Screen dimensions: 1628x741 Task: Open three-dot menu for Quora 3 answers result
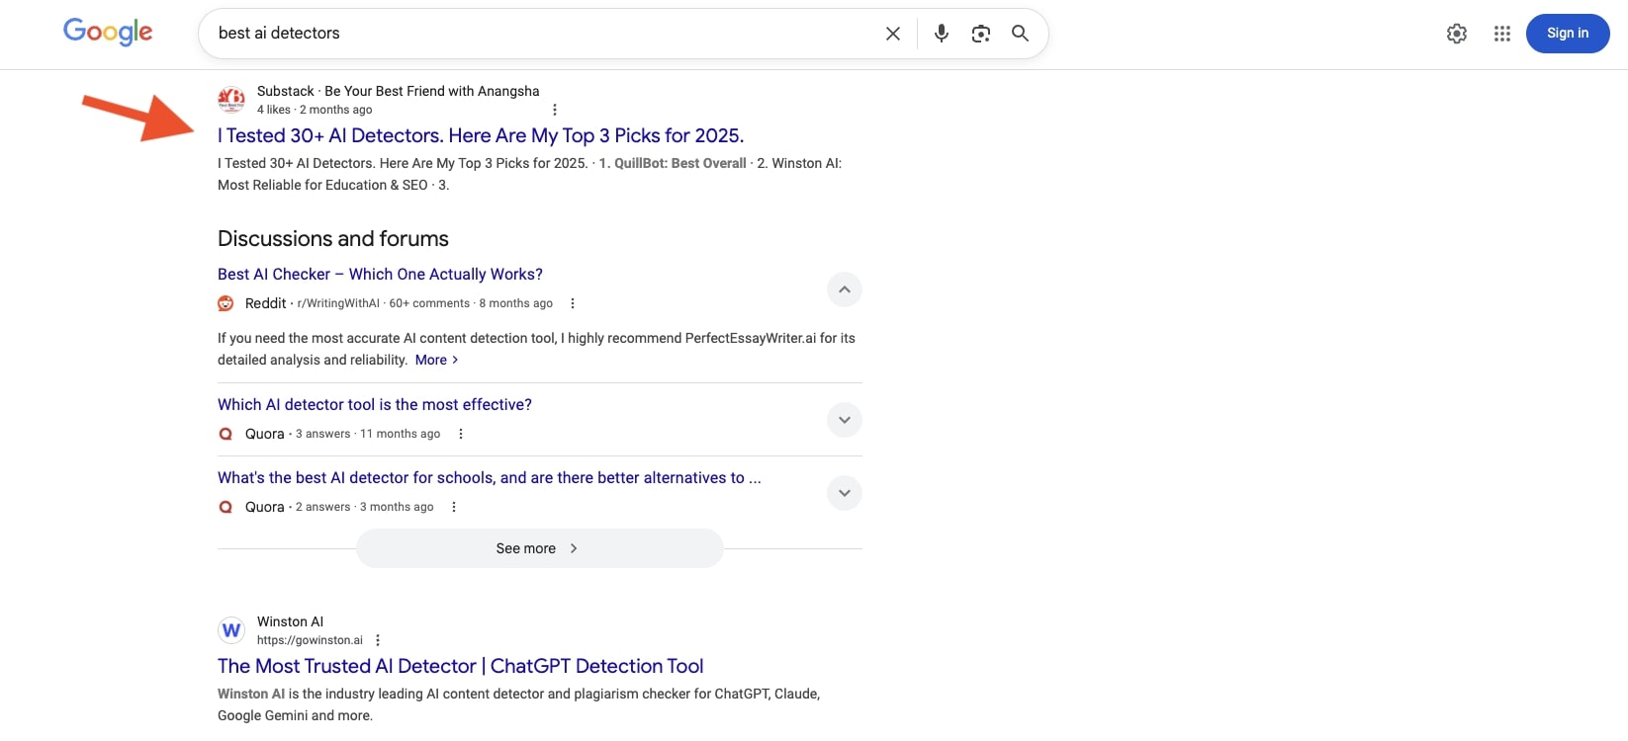(461, 434)
